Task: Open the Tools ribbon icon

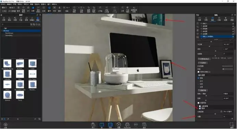Action: click(x=122, y=9)
